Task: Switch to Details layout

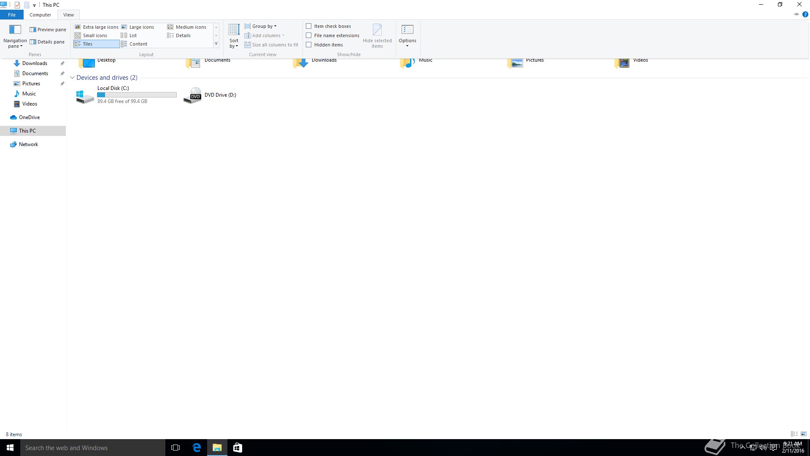Action: click(x=179, y=35)
